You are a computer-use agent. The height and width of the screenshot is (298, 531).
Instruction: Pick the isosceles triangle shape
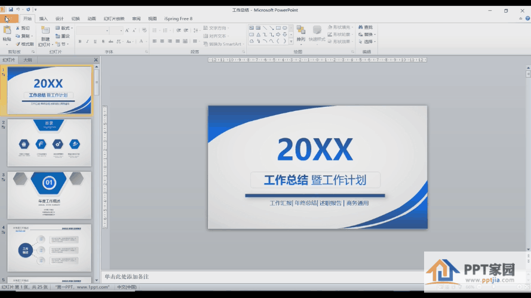tap(258, 35)
